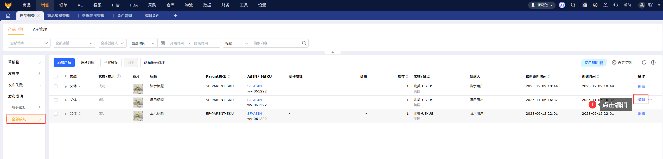
Task: Check the row updated 2023-06-12 22:01
Action: [x=55, y=114]
